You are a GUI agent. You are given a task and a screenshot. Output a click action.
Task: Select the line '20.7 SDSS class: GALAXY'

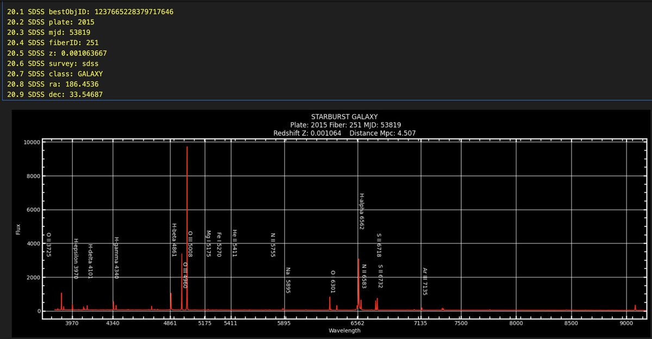pos(55,74)
